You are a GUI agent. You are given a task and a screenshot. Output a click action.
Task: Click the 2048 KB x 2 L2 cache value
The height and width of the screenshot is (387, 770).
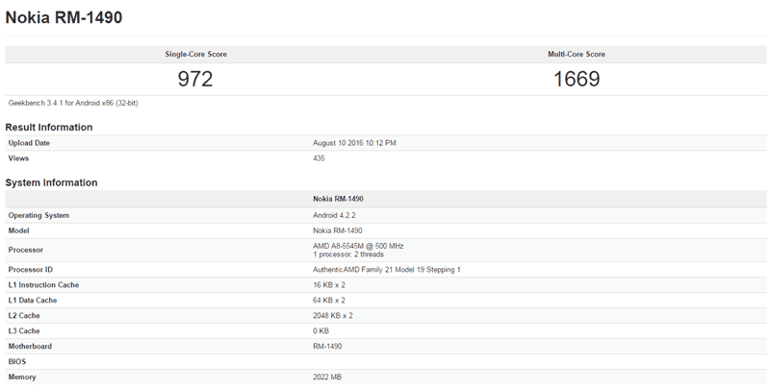333,315
